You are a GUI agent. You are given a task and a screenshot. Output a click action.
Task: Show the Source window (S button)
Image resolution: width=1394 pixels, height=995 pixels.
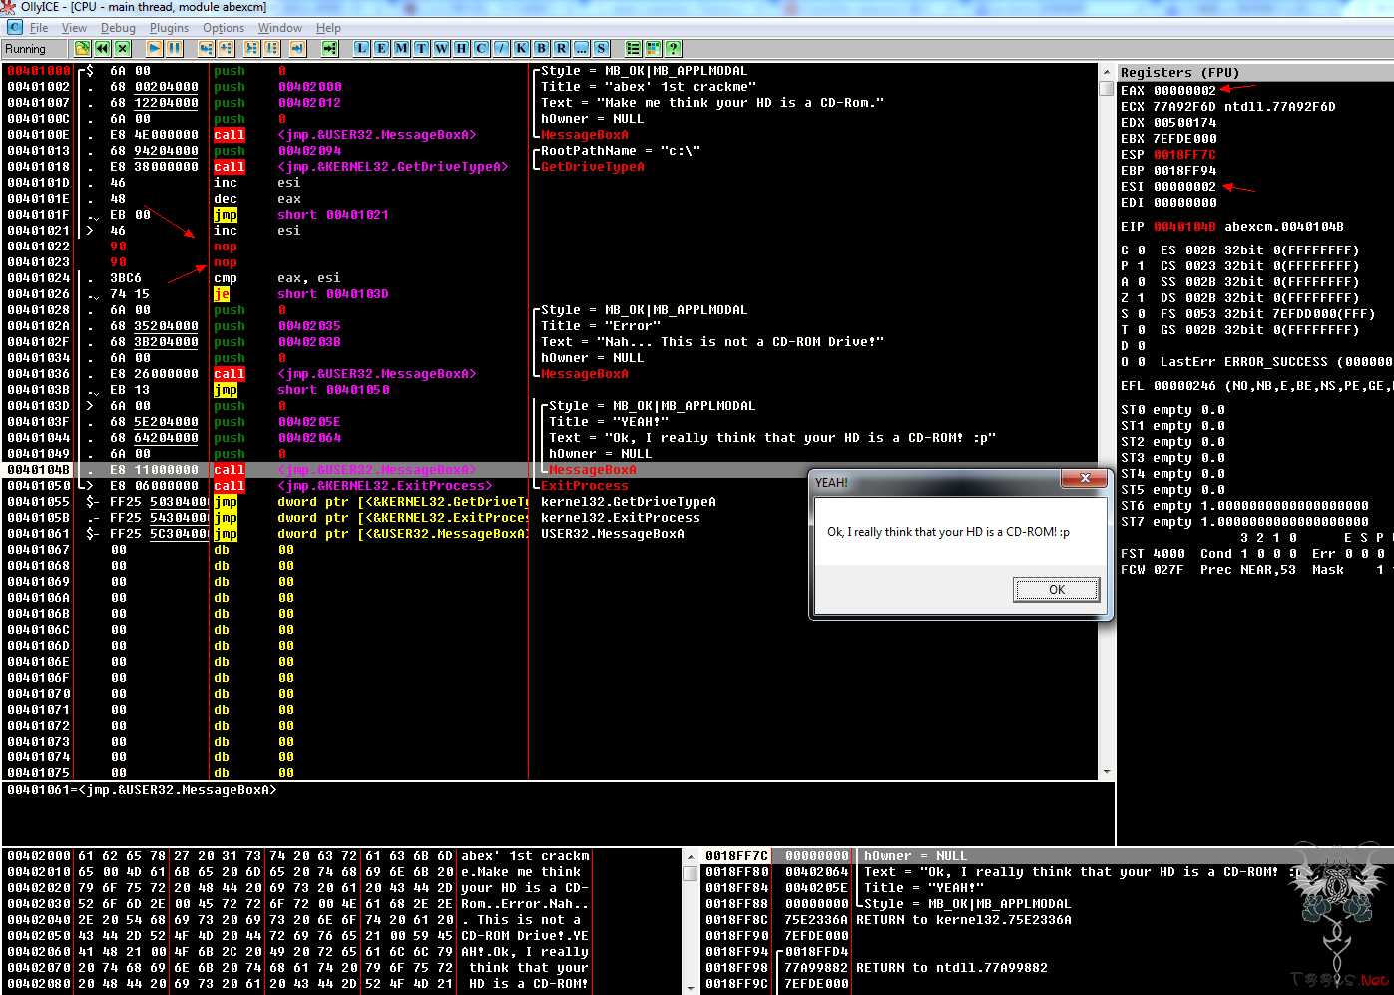coord(601,48)
